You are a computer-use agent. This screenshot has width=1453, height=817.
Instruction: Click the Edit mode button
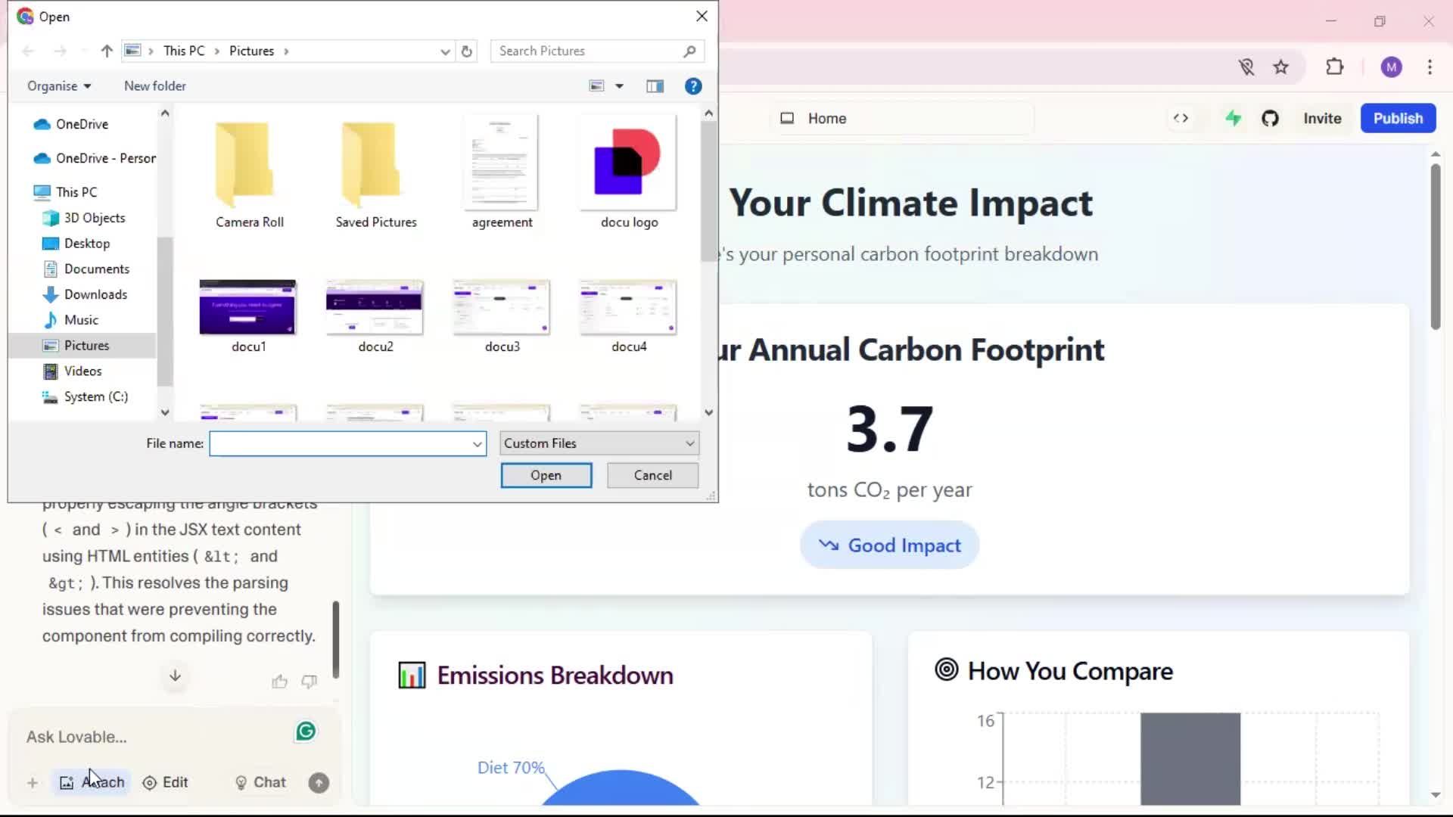coord(165,782)
